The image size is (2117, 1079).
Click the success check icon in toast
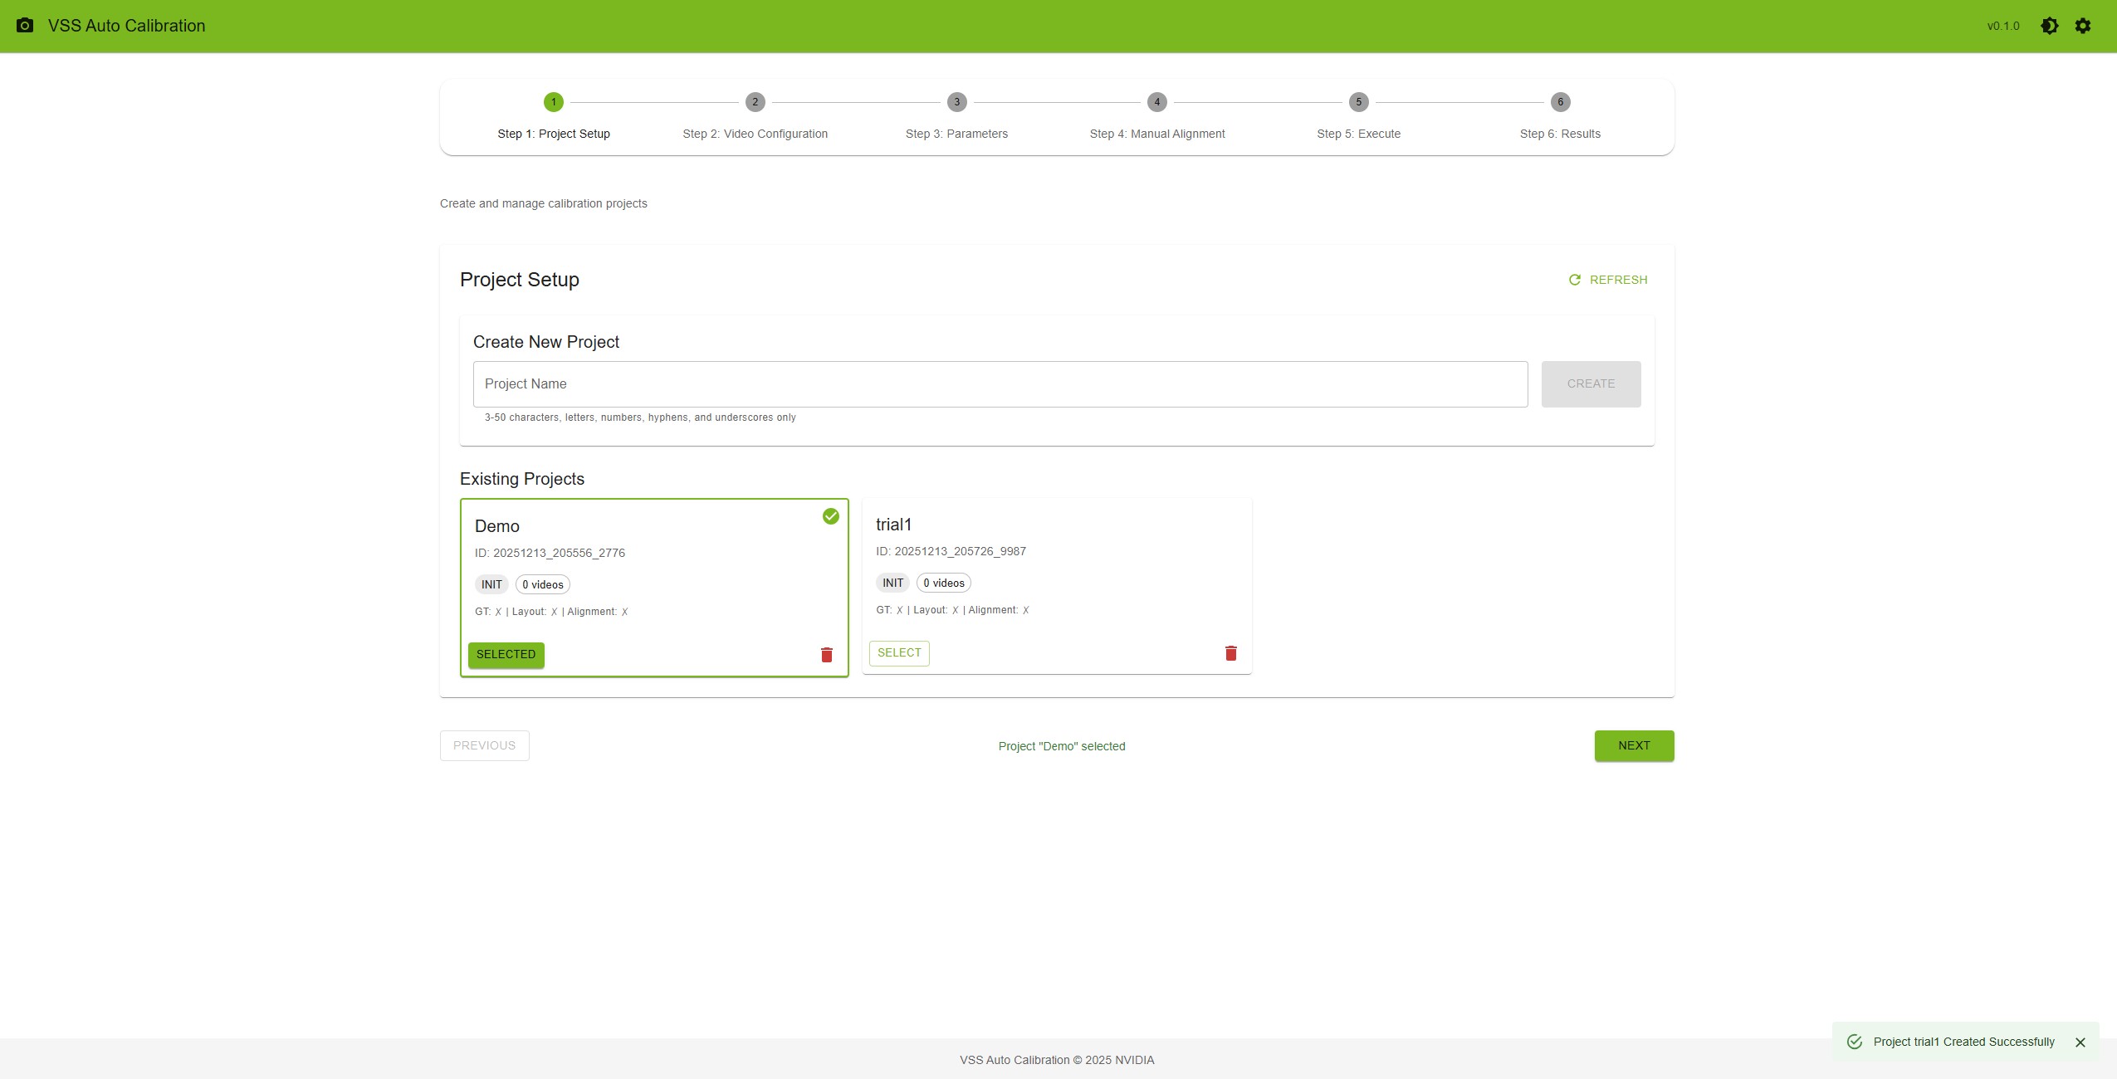(x=1854, y=1042)
